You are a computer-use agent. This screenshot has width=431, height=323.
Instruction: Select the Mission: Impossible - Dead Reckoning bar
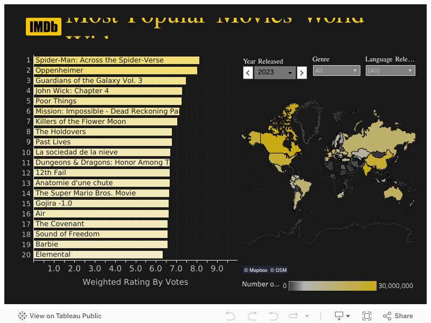click(107, 111)
